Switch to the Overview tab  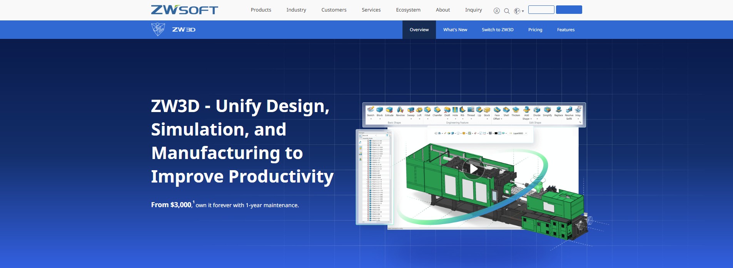419,30
